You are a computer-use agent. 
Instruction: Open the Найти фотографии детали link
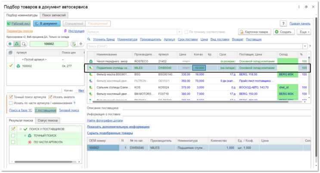105,120
